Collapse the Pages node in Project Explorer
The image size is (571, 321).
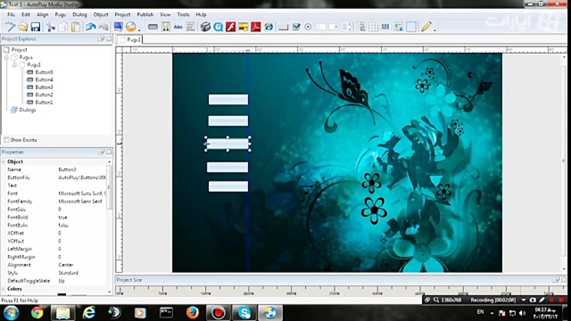[6, 58]
